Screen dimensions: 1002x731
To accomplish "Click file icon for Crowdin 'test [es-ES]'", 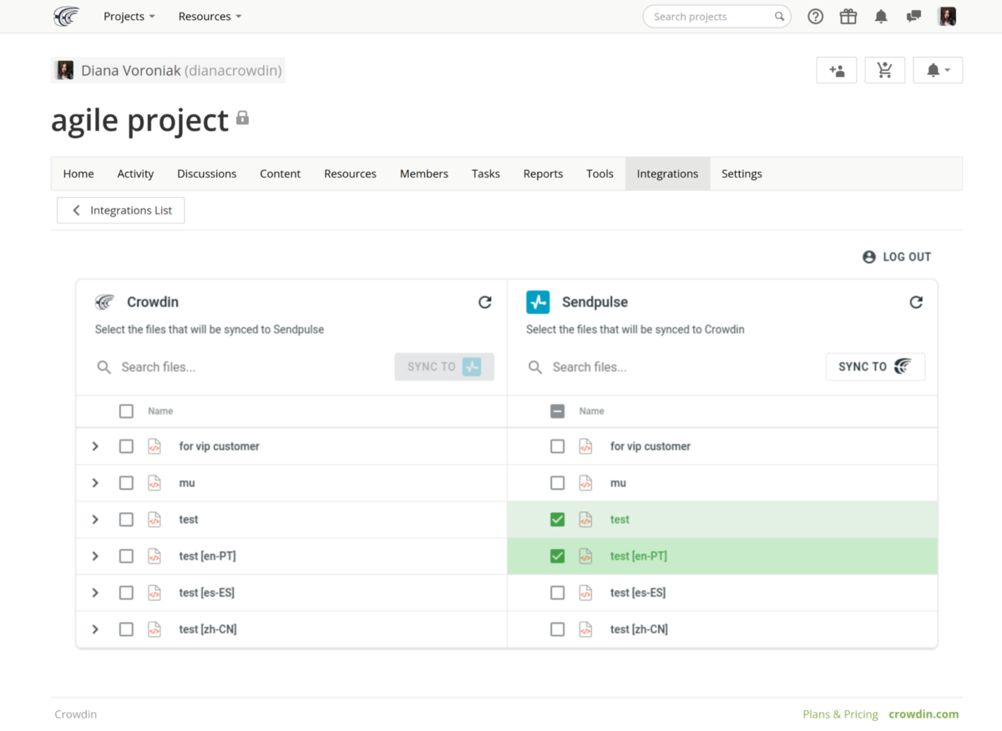I will coord(154,592).
